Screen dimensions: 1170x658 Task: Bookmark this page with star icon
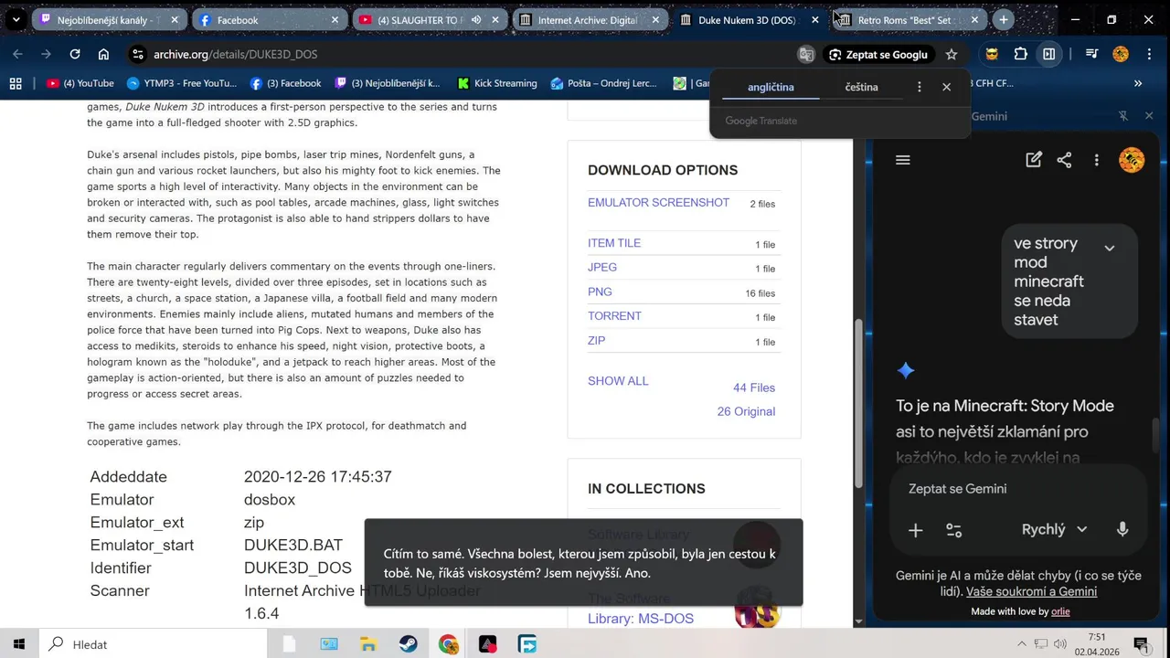[x=952, y=55]
